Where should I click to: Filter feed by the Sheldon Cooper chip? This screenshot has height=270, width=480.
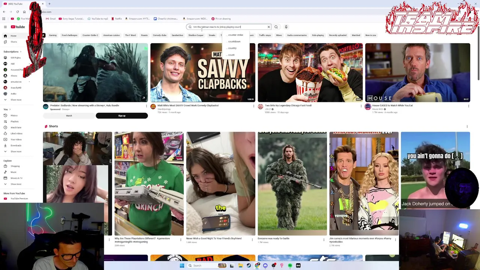point(196,35)
